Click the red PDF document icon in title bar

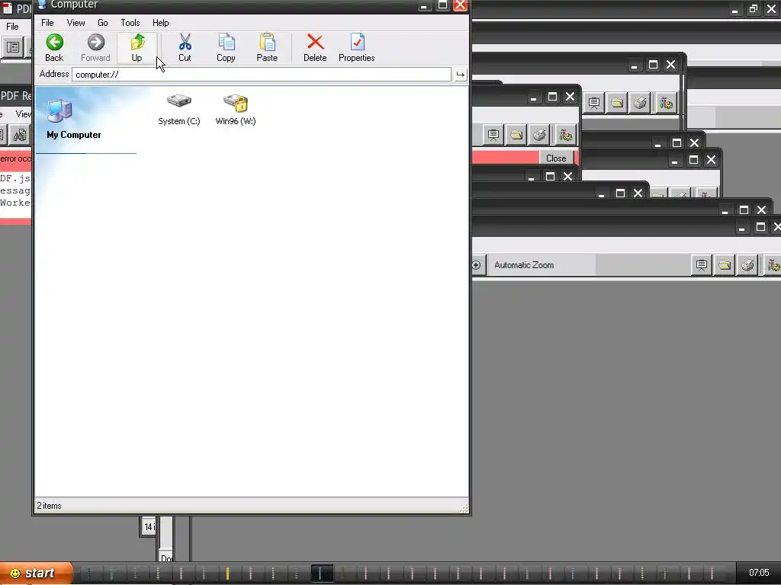(x=7, y=8)
